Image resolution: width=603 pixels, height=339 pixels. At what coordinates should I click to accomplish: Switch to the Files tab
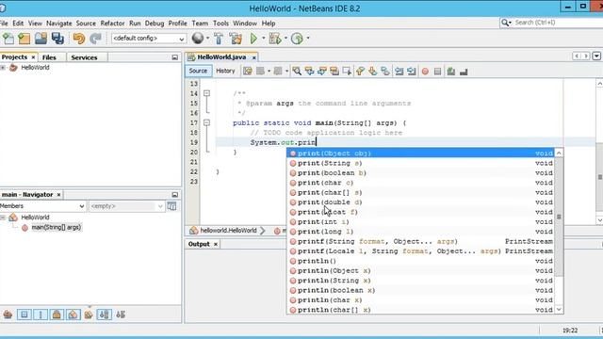click(x=49, y=57)
